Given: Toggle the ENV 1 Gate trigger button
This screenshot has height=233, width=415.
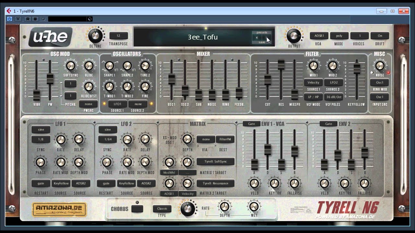Looking at the screenshot, I should 252,124.
